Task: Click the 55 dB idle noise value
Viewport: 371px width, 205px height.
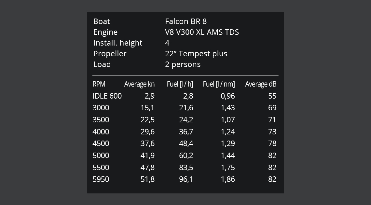Action: (272, 96)
